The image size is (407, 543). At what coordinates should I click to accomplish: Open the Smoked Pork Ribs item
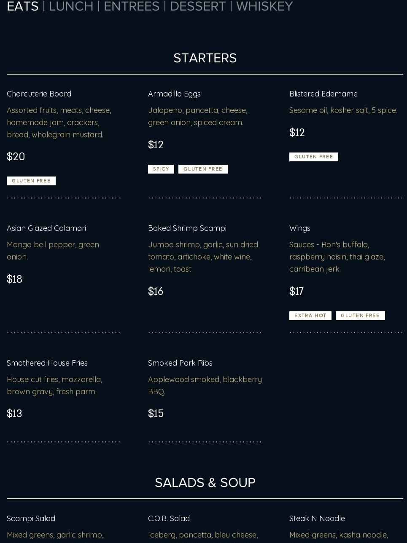180,363
